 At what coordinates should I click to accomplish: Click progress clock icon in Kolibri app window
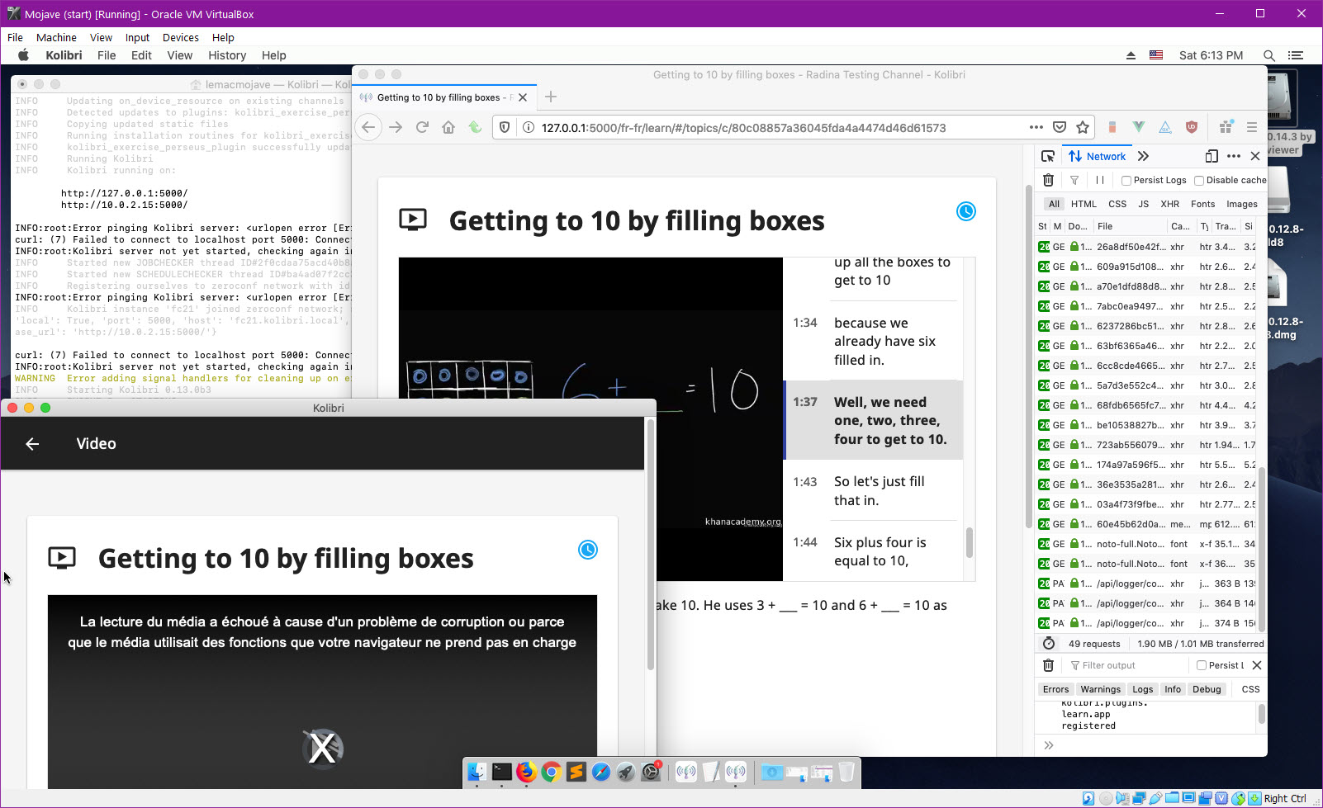coord(587,550)
